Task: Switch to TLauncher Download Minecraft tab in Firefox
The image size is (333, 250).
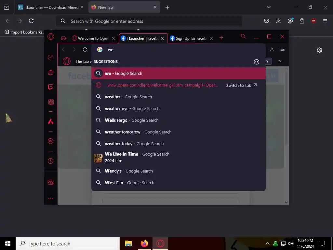Action: pyautogui.click(x=51, y=7)
